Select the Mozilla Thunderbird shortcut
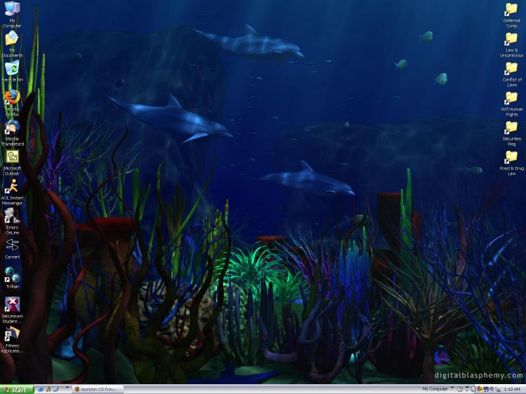Viewport: 526px width, 394px height. tap(12, 133)
